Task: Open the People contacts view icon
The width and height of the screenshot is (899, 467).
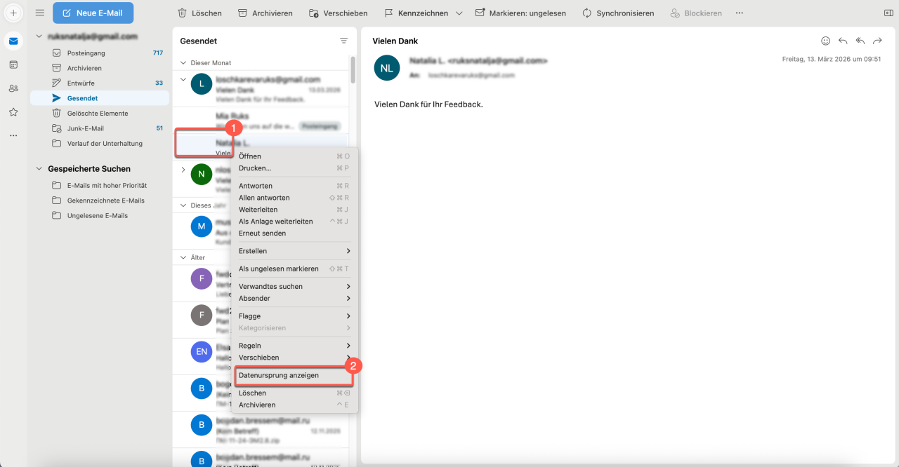Action: pos(13,88)
